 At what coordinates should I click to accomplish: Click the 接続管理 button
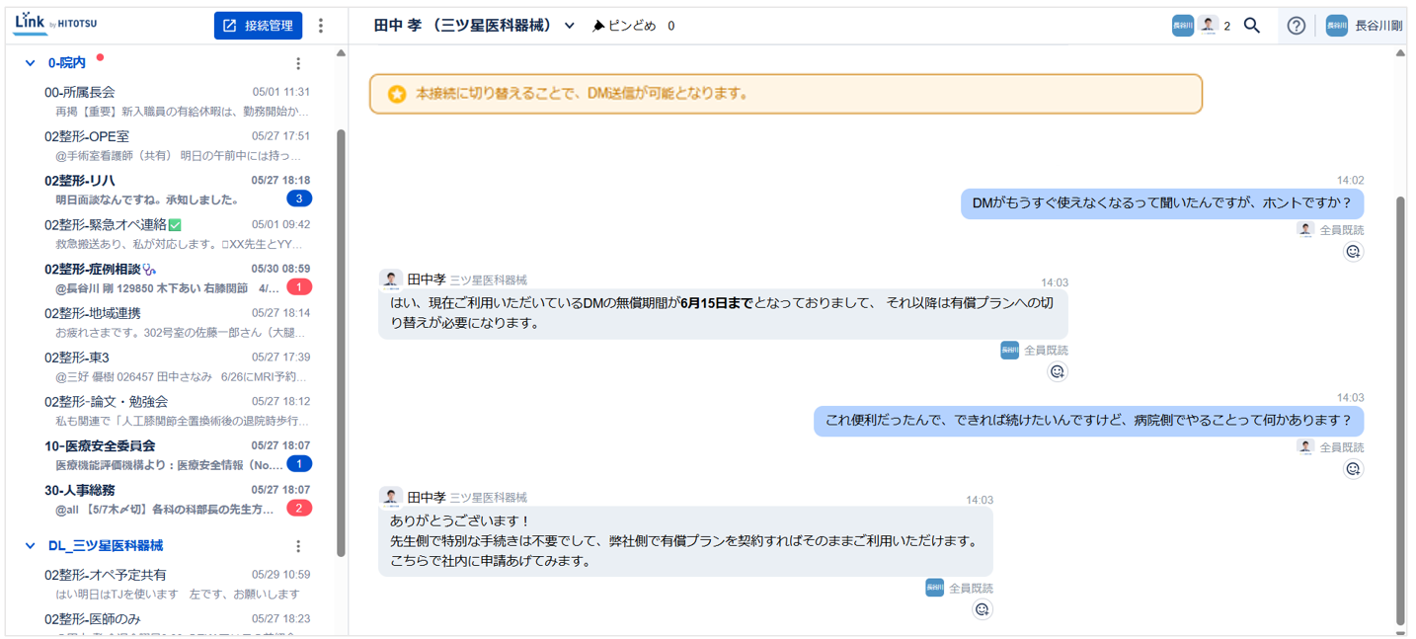[258, 26]
